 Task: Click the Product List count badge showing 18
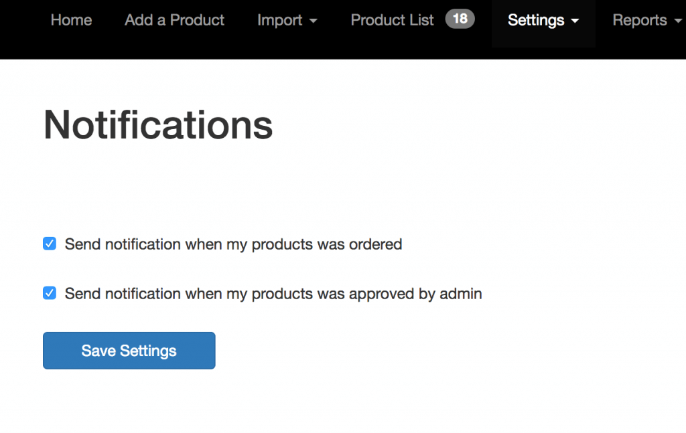tap(460, 19)
